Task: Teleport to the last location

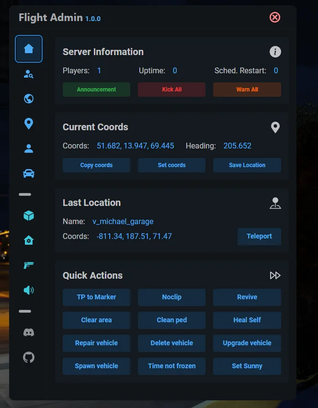Action: (259, 236)
